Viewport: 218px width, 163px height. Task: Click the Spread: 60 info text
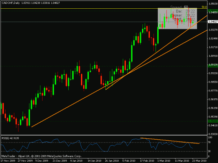(179, 7)
